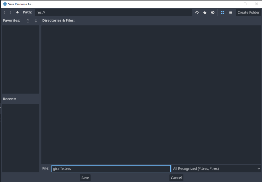
Task: Navigate up to the parent folder
Action: [x=17, y=12]
